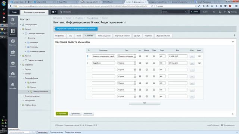Open the Рабочий стол sidebar section
The height and width of the screenshot is (134, 239).
tap(13, 21)
